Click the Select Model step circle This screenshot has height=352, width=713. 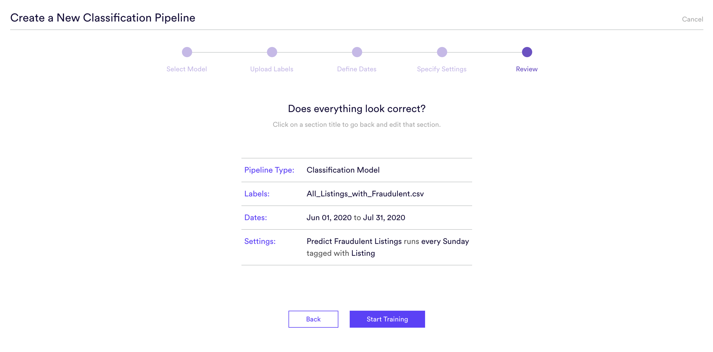point(187,52)
